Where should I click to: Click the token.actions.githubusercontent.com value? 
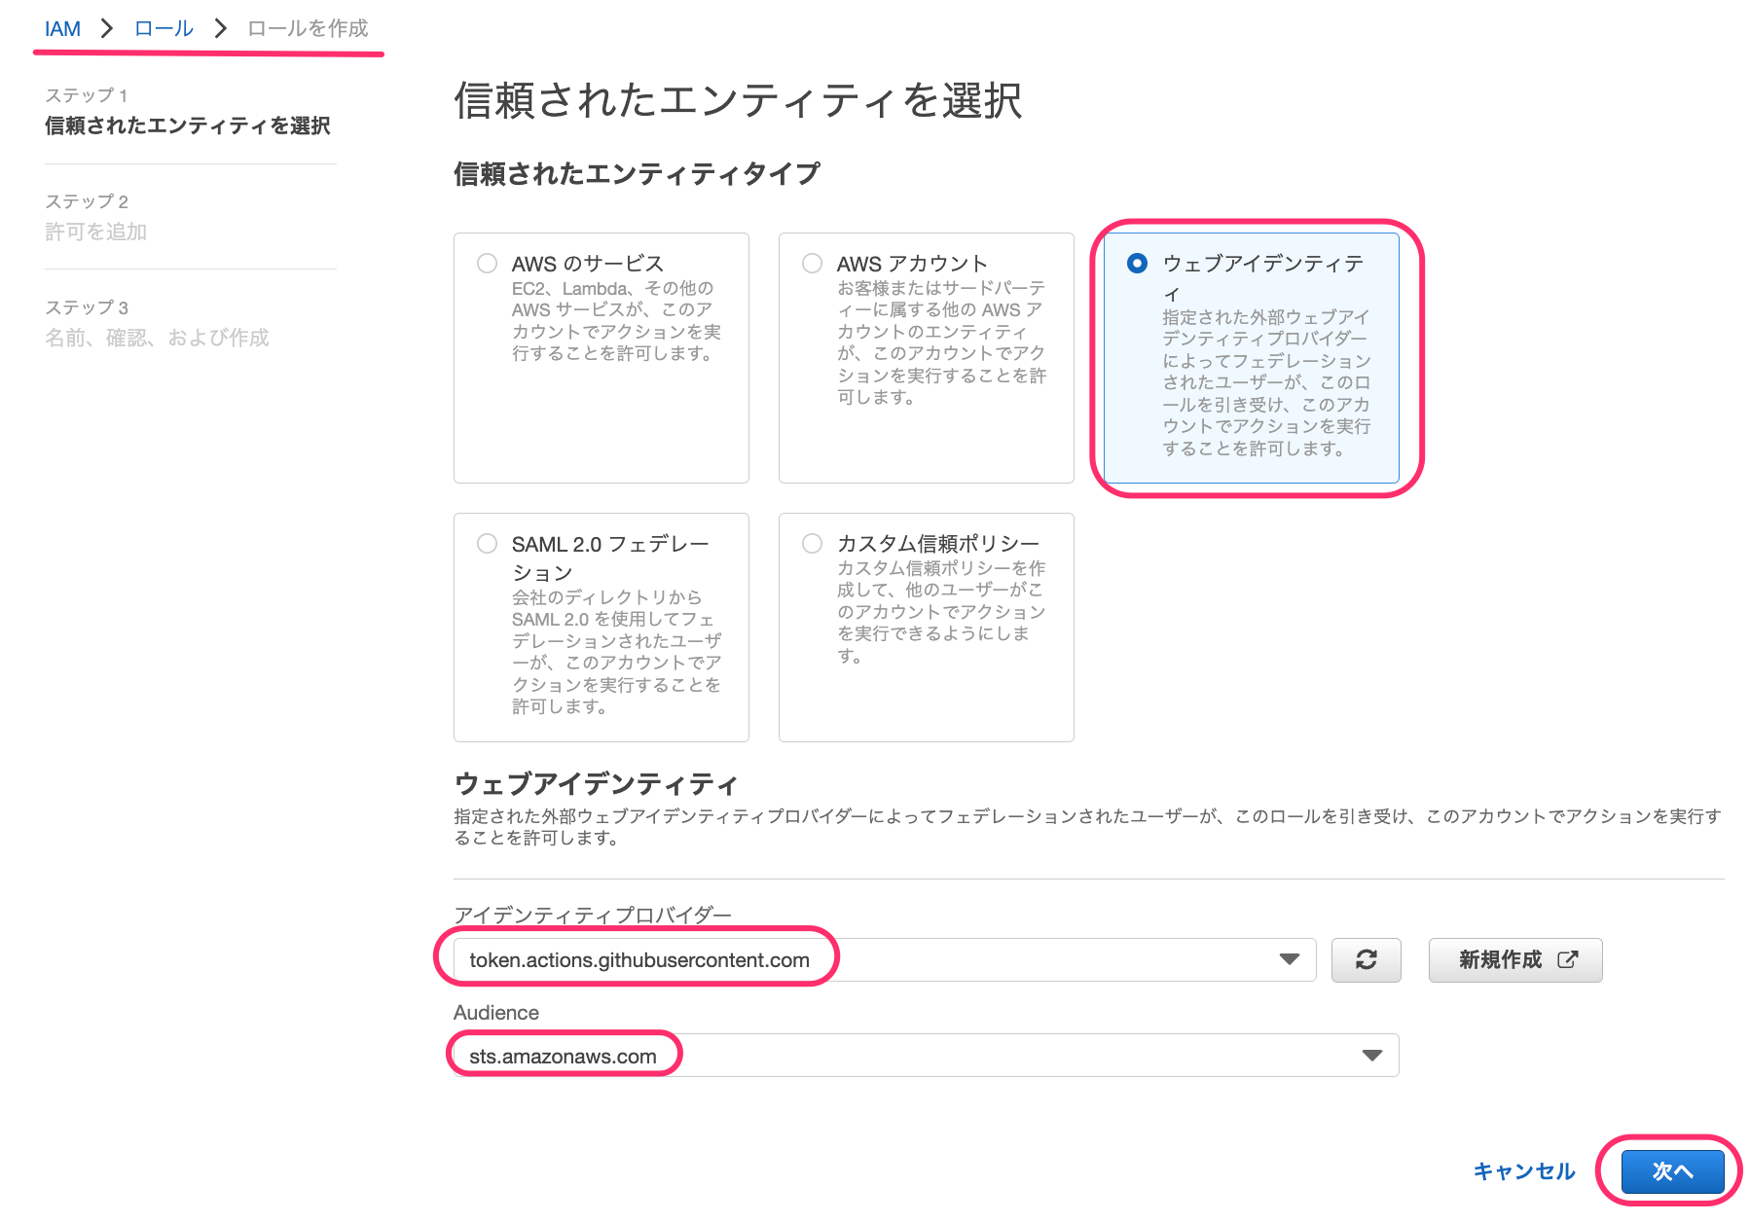[639, 960]
